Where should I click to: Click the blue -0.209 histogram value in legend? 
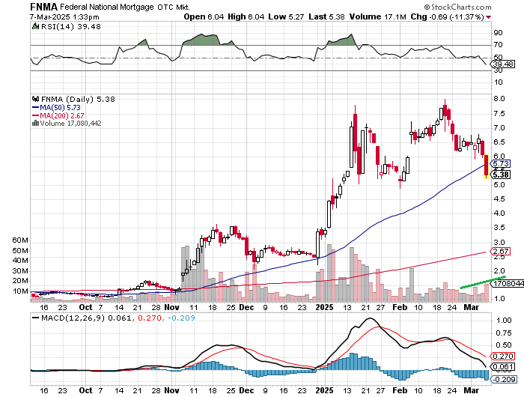pyautogui.click(x=181, y=318)
